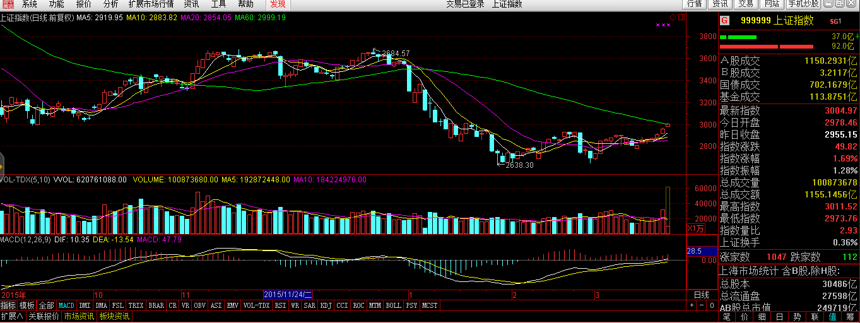
Task: Click the 行情 button at top right
Action: [695, 4]
